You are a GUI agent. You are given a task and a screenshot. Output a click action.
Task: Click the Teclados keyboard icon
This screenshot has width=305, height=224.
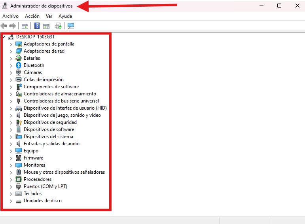click(x=19, y=194)
